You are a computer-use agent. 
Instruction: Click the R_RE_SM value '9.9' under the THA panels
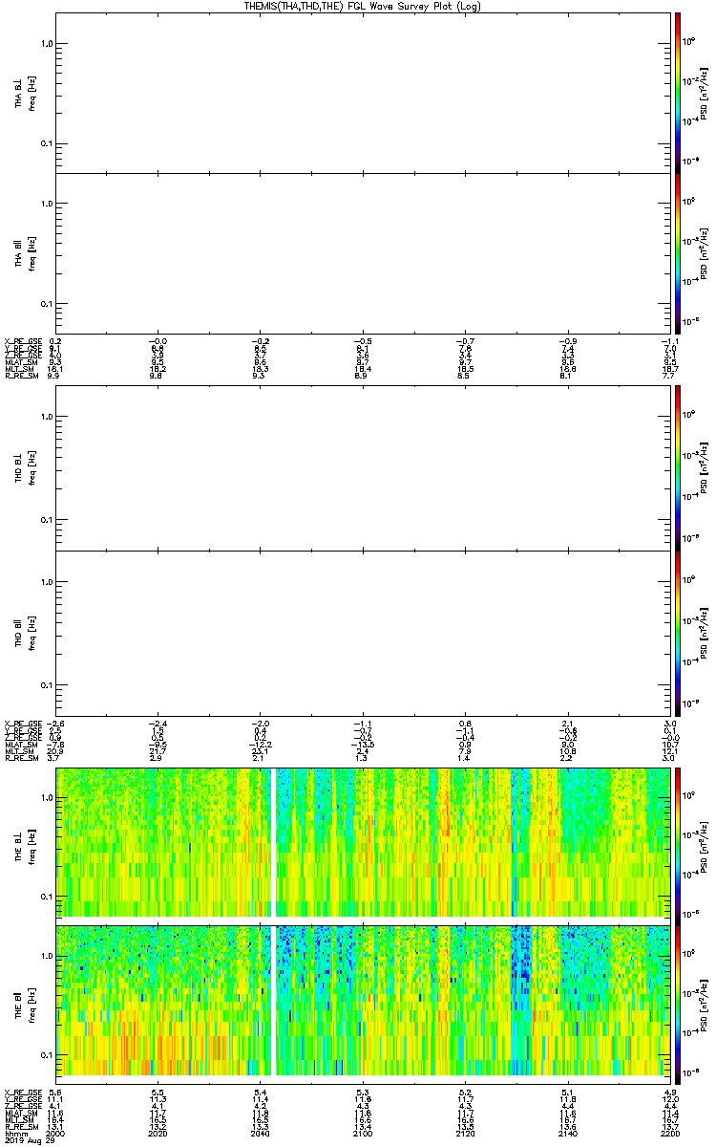click(x=55, y=375)
